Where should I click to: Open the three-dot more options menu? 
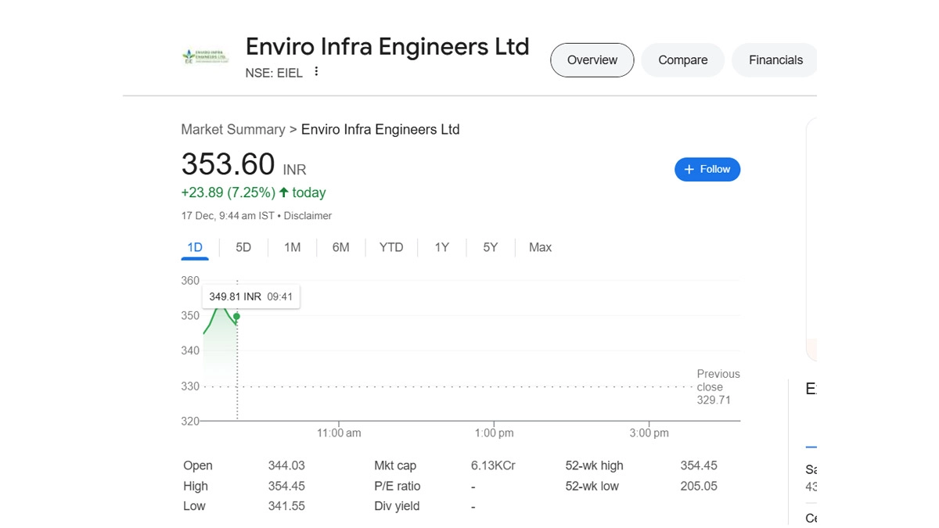pyautogui.click(x=316, y=72)
